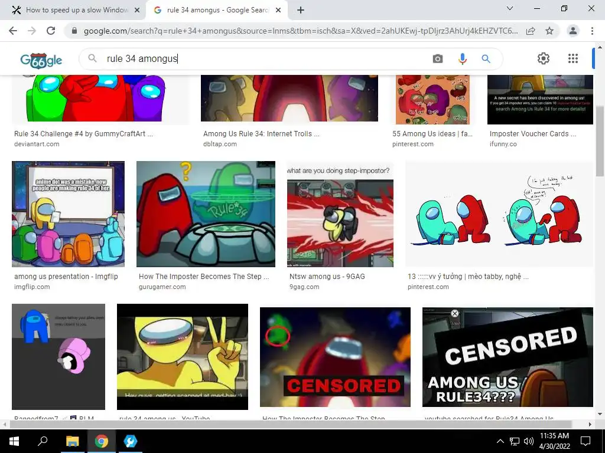The image size is (605, 453).
Task: Start voice search with microphone icon
Action: click(x=462, y=58)
